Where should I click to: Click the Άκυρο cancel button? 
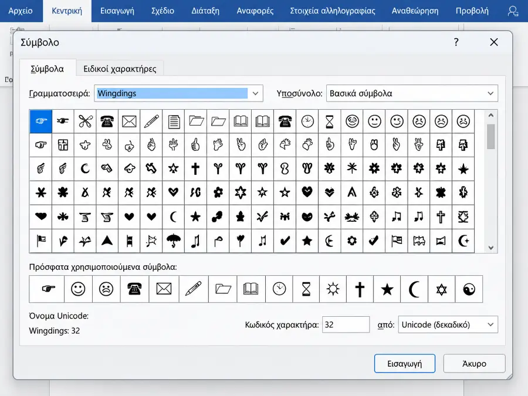coord(474,363)
